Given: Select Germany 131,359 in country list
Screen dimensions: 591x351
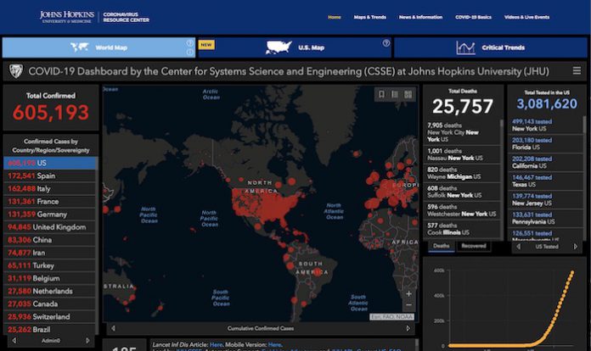Looking at the screenshot, I should coord(49,214).
